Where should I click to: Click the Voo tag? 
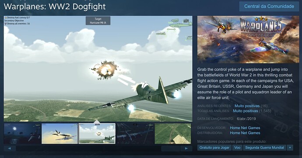coord(237,148)
